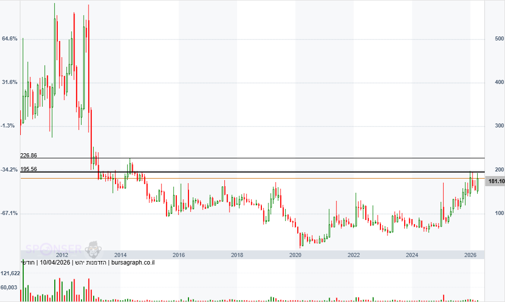Click the 200 price axis label
505x302 pixels.
click(x=499, y=169)
